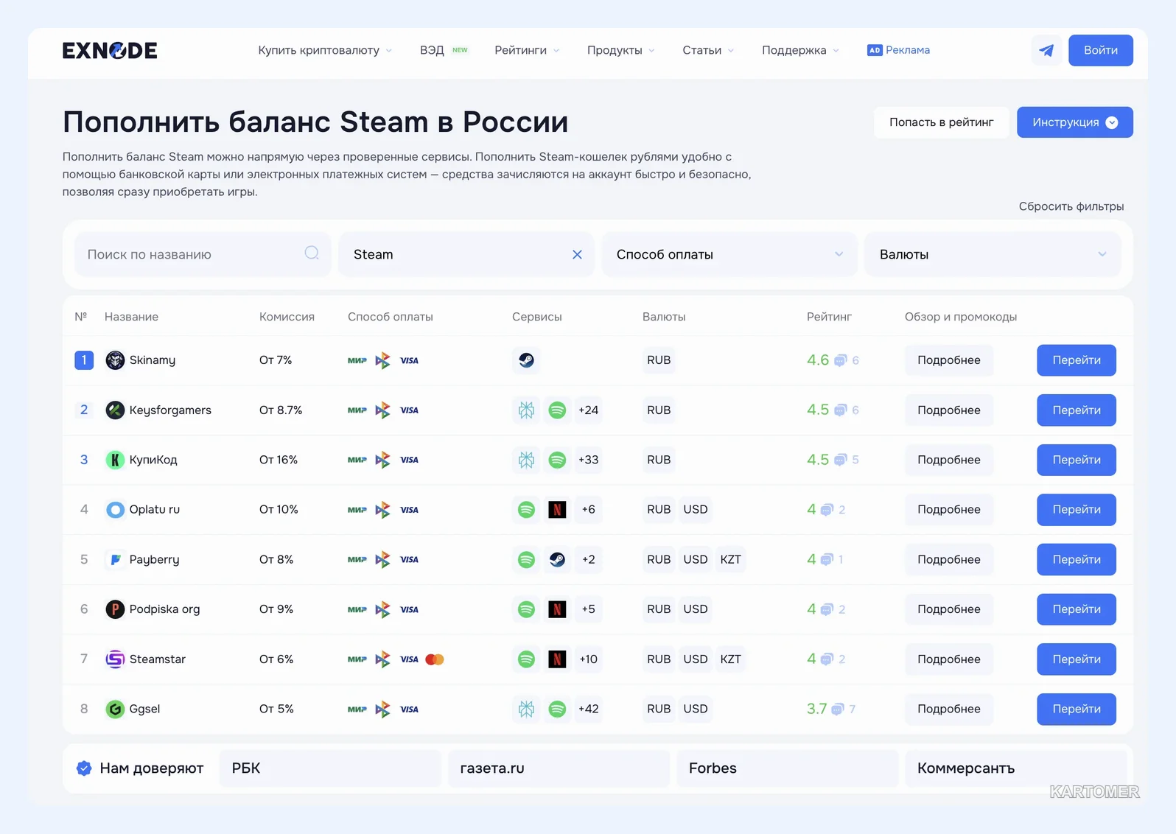Click the Podpiska org logo icon

(115, 609)
